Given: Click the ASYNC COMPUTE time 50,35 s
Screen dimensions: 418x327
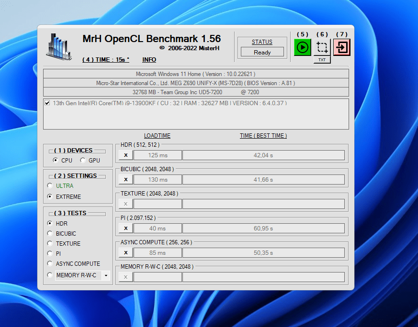Looking at the screenshot, I should (263, 253).
